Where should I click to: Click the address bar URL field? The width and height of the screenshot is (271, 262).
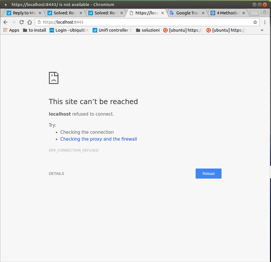144,22
